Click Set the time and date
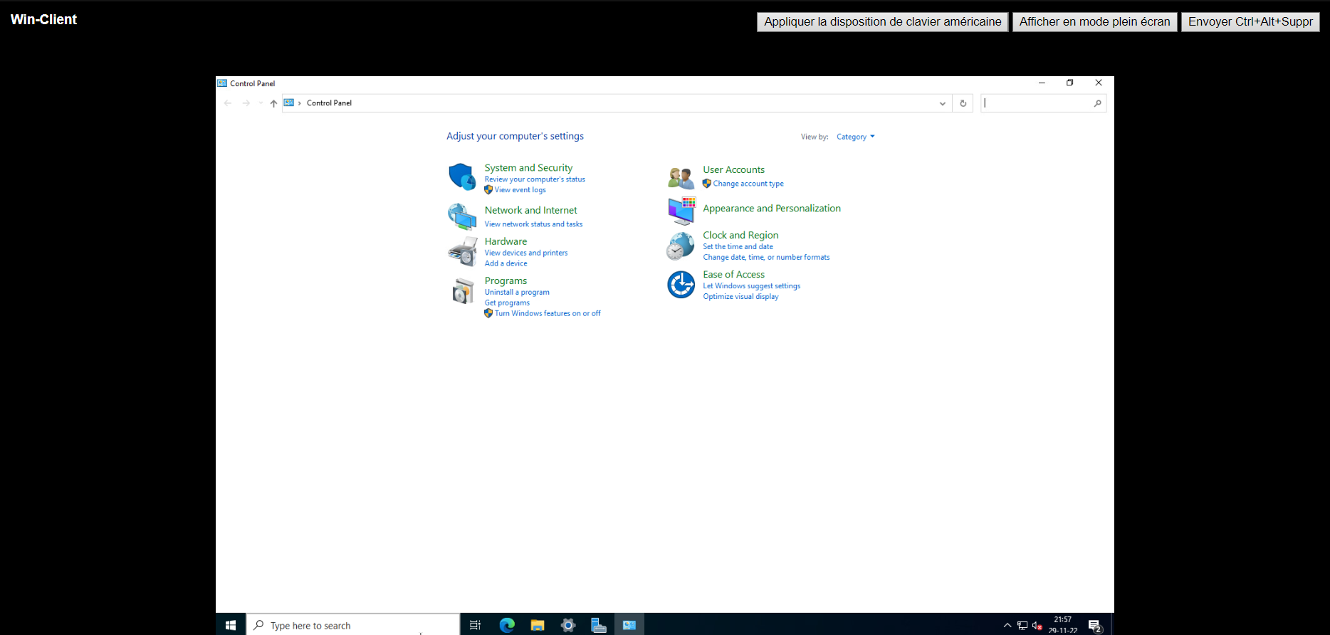The image size is (1330, 635). pos(738,247)
